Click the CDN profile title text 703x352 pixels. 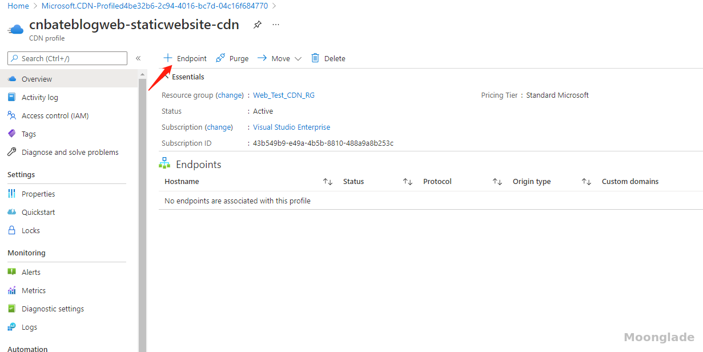pos(134,25)
